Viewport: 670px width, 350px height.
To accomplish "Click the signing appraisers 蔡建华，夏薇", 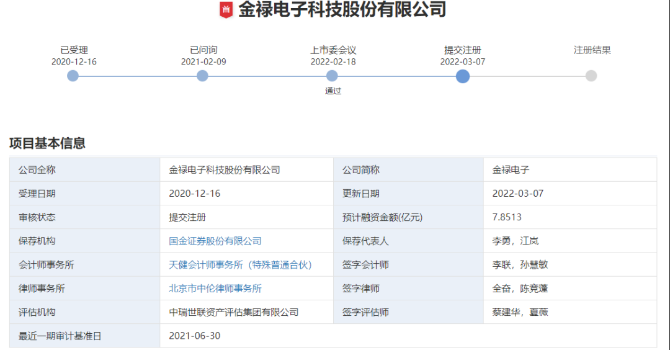I will click(x=520, y=312).
